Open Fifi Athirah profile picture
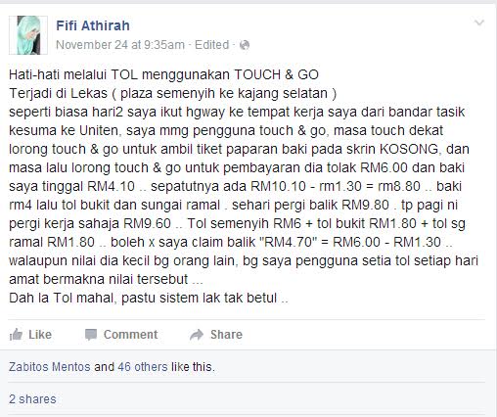Viewport: 497px width, 417px height. [28, 35]
